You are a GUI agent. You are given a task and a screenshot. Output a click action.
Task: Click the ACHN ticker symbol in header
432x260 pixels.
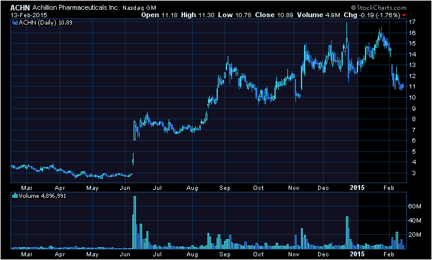coord(20,8)
